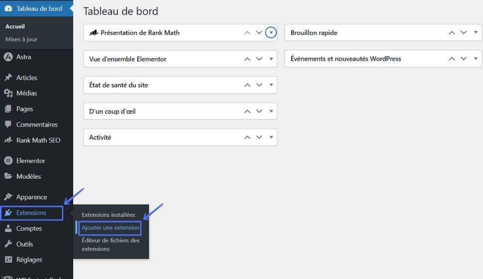Click the Commentaires speech bubble icon
Viewport: 483px width, 279px height.
pyautogui.click(x=8, y=124)
